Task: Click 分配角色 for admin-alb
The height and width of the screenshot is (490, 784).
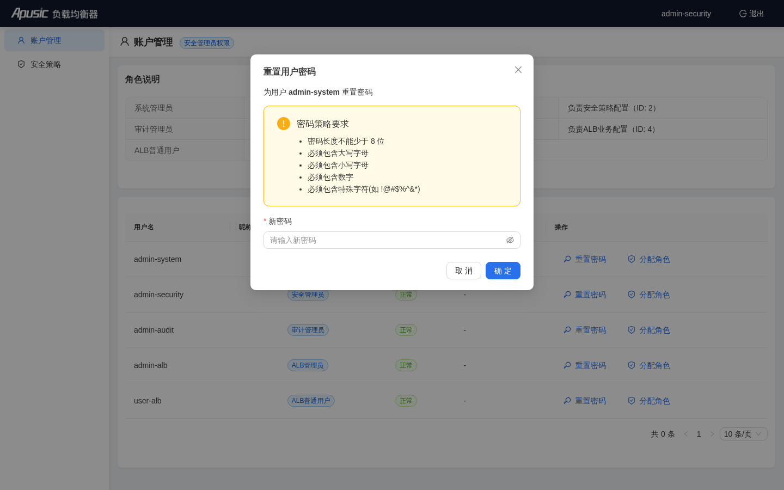Action: [x=649, y=365]
